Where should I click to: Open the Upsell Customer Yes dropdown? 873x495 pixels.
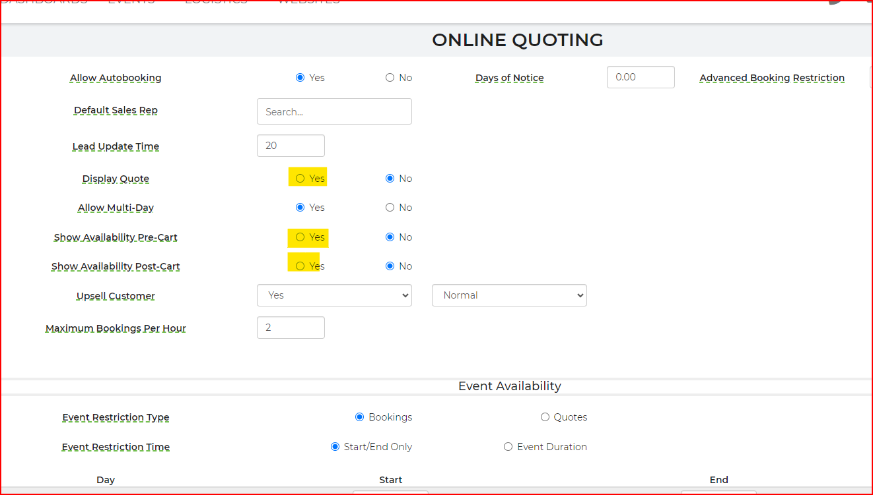point(334,295)
